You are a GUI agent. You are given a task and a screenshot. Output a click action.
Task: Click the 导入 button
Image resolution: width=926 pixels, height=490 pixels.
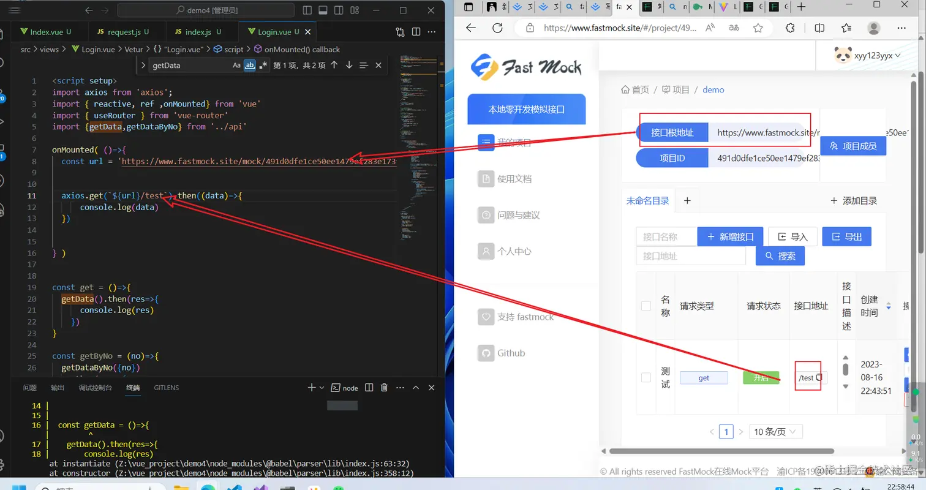[x=792, y=237]
